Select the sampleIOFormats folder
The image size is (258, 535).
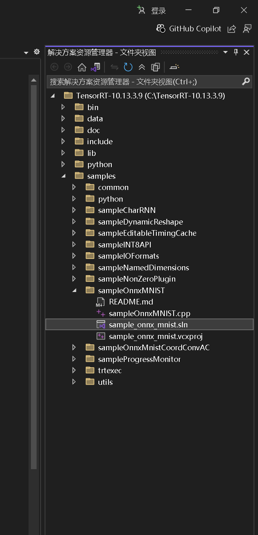click(129, 256)
